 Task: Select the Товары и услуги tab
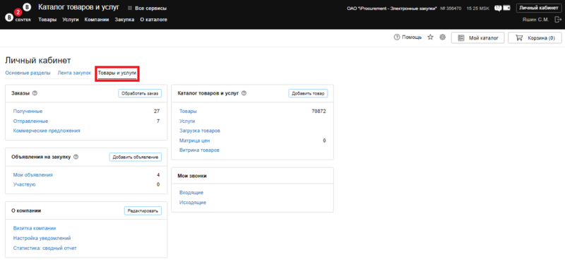(x=117, y=73)
